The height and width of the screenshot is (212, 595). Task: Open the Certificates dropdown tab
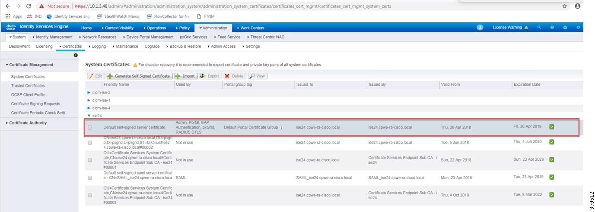click(x=70, y=47)
